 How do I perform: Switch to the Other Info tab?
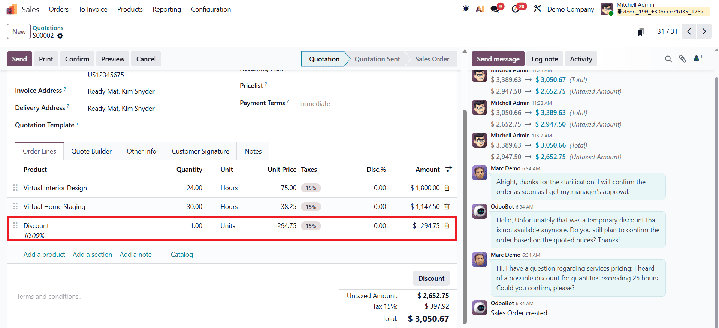click(x=142, y=151)
